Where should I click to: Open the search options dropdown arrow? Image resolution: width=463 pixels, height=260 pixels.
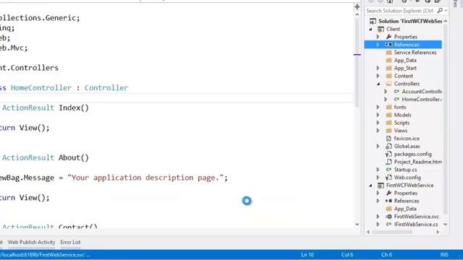[446, 11]
